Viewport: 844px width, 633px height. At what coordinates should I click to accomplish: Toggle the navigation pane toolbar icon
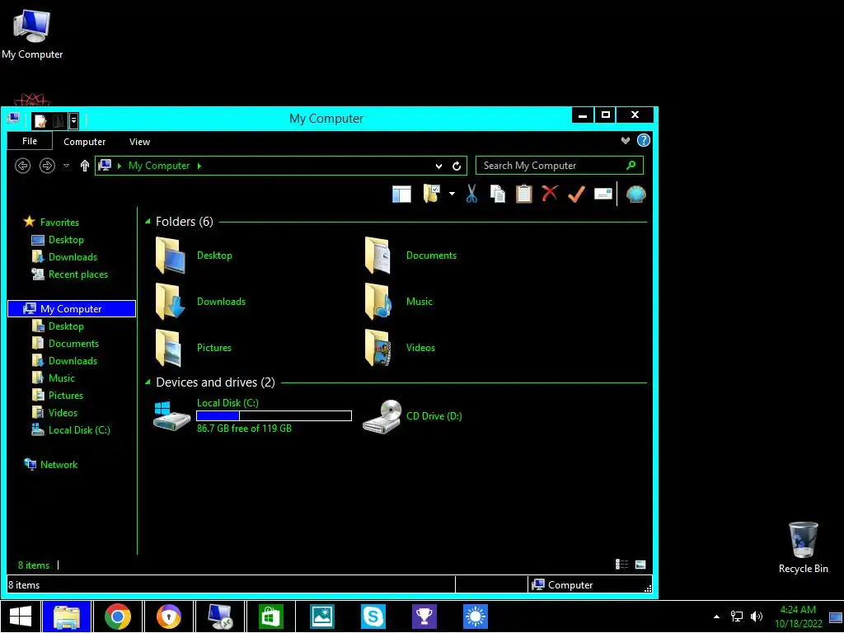click(401, 194)
